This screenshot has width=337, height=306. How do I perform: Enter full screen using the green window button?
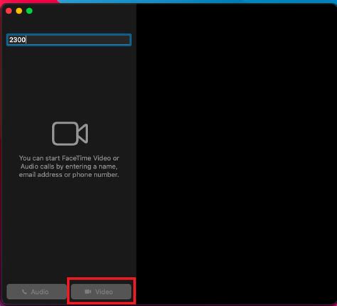click(29, 11)
